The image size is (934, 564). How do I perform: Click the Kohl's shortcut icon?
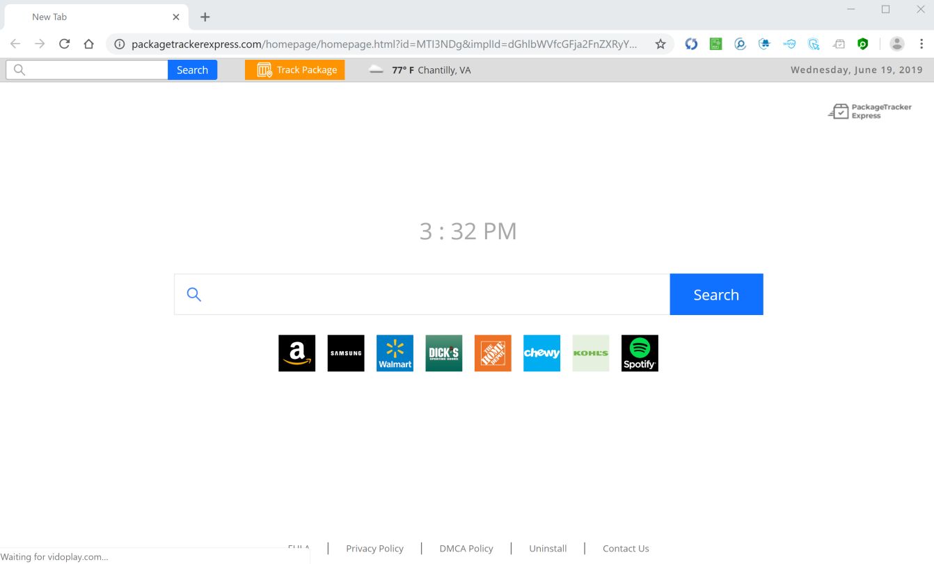(x=590, y=353)
